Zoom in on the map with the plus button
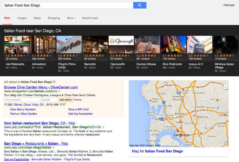Viewport: 239px width, 162px height. click(225, 84)
